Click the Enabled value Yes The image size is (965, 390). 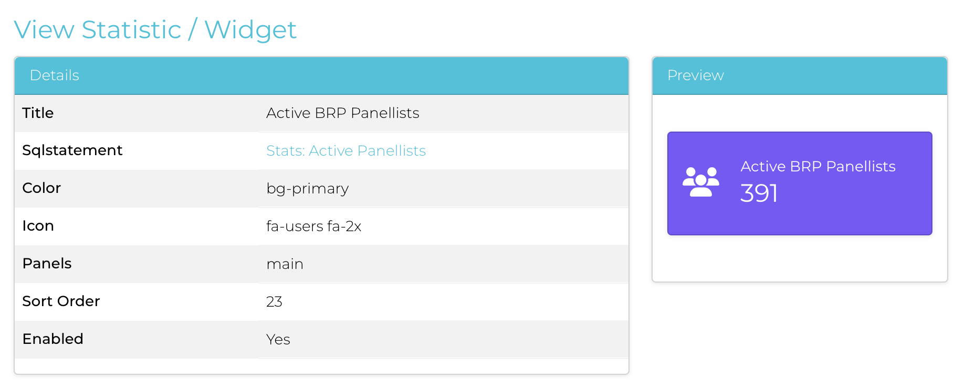pyautogui.click(x=278, y=340)
